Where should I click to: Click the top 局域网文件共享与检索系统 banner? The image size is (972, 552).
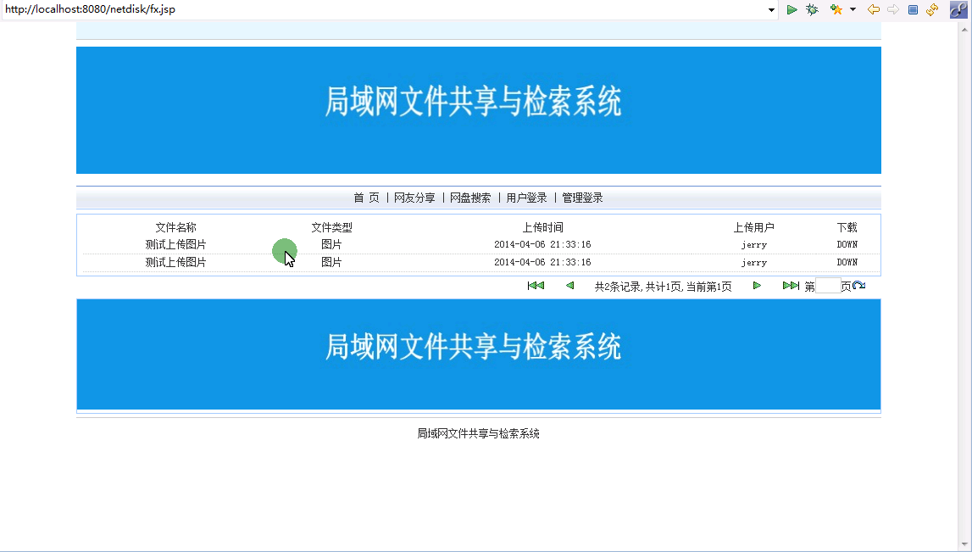pyautogui.click(x=479, y=109)
